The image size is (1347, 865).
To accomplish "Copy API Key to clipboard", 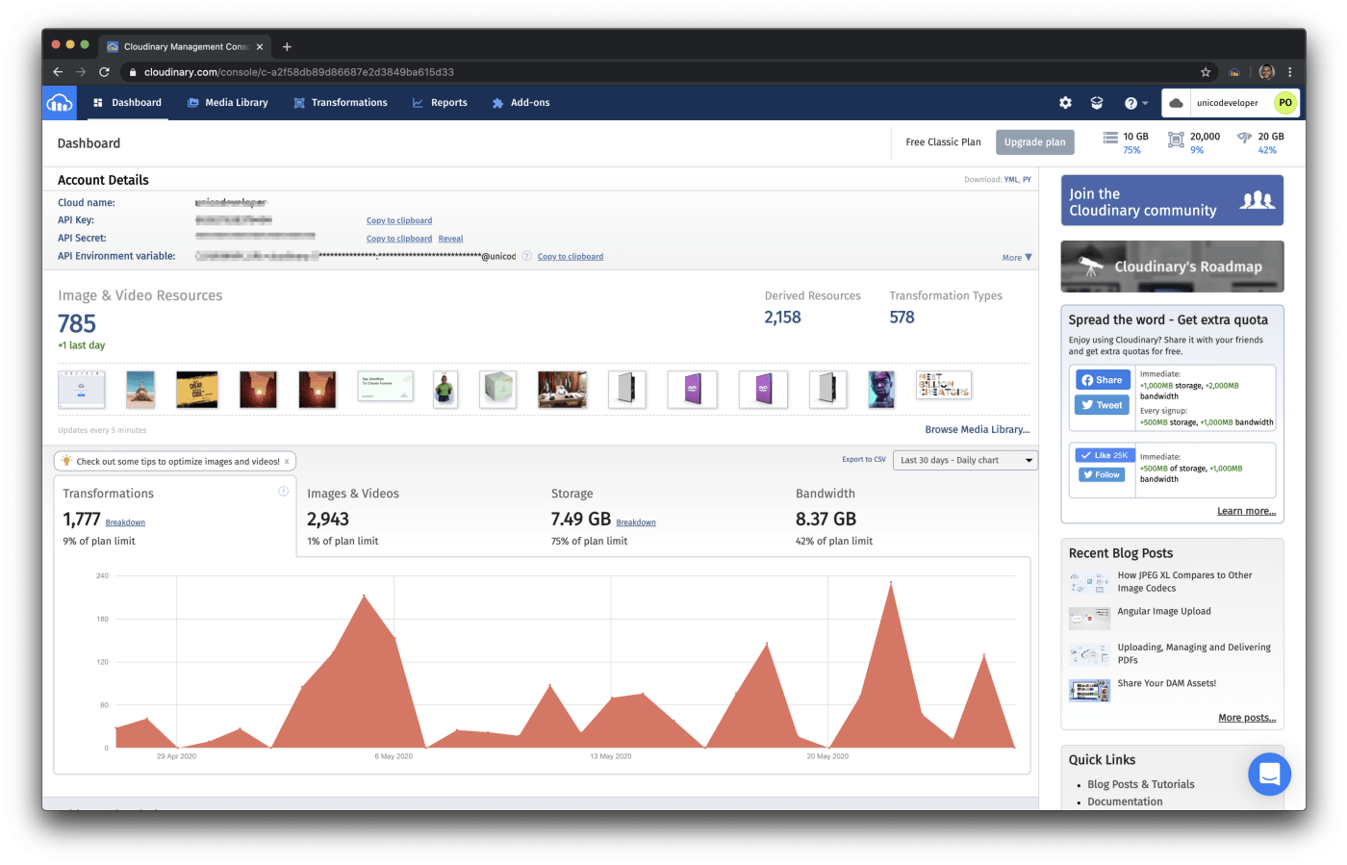I will (399, 221).
